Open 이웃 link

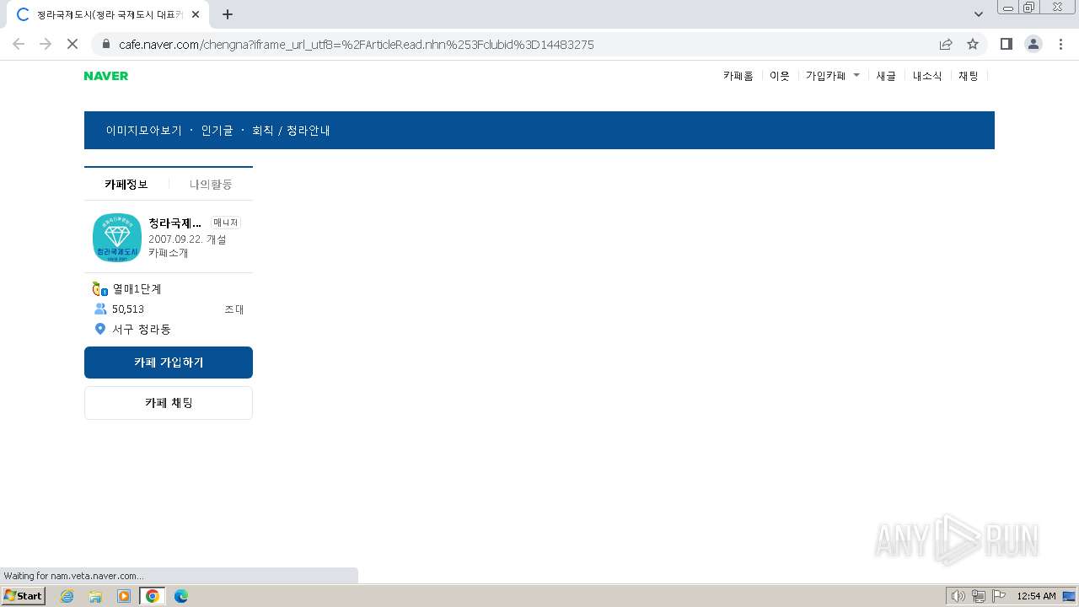(x=780, y=76)
